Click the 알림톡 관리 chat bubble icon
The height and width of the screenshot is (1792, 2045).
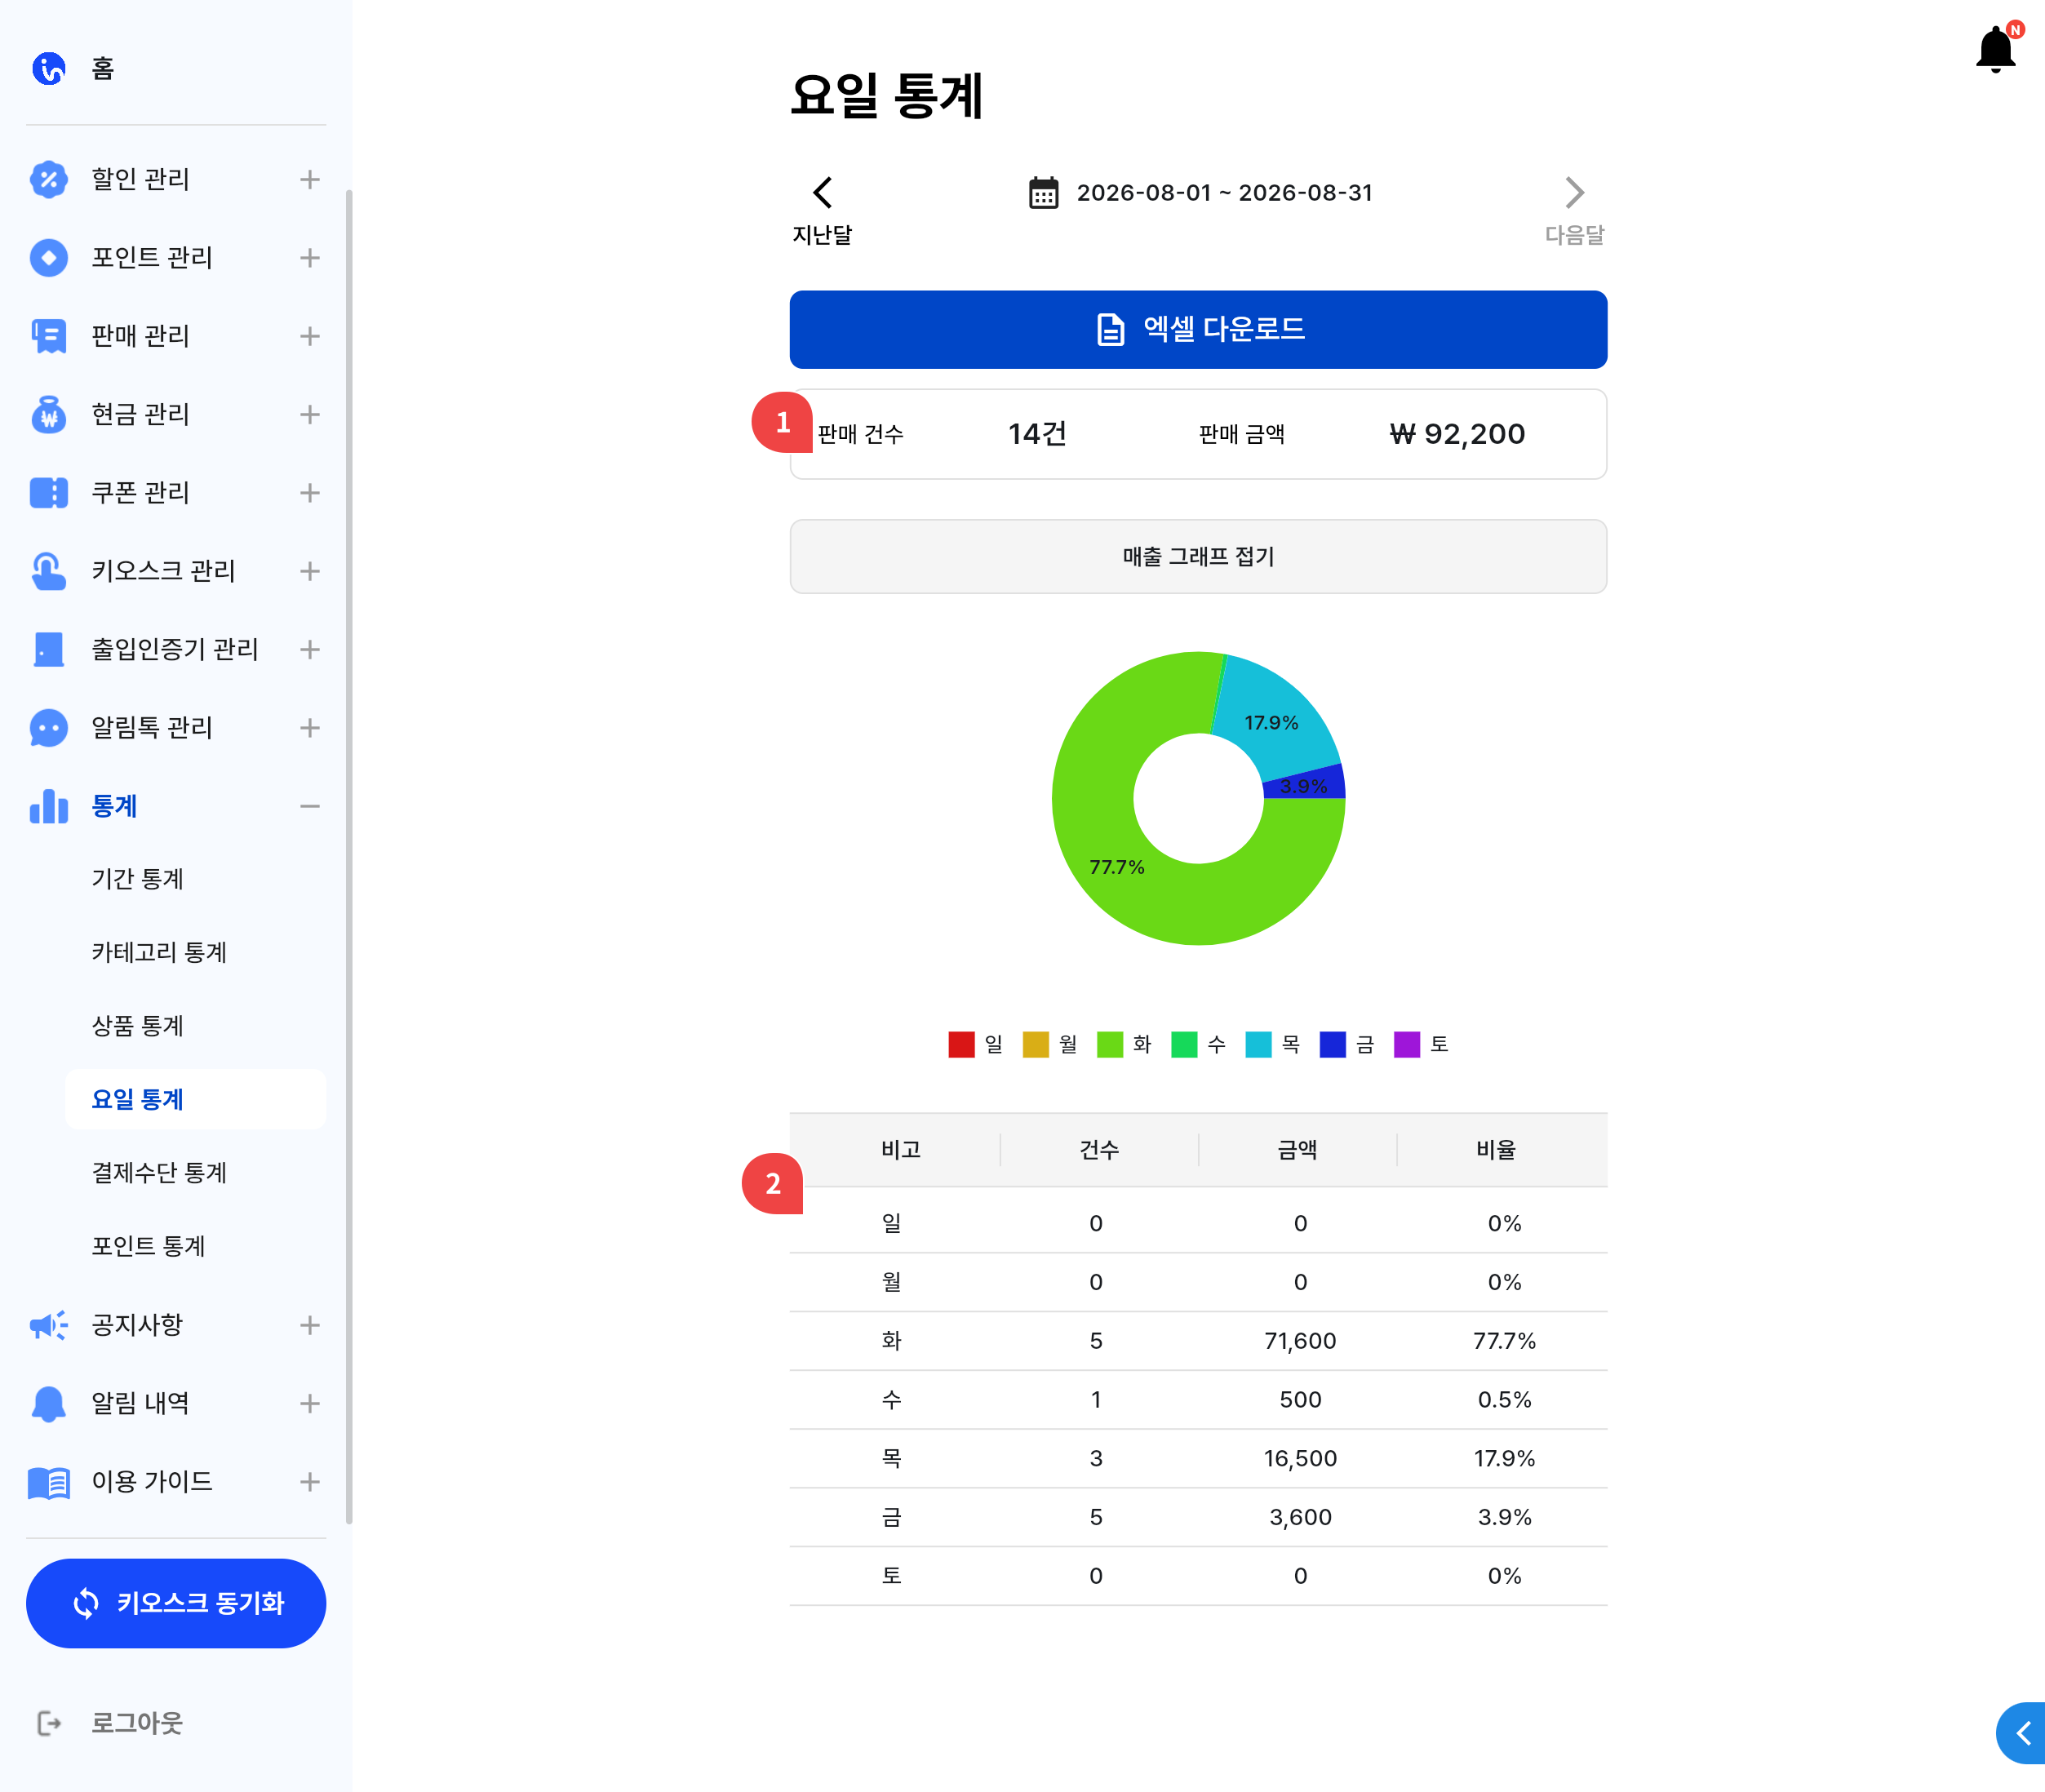[x=49, y=728]
